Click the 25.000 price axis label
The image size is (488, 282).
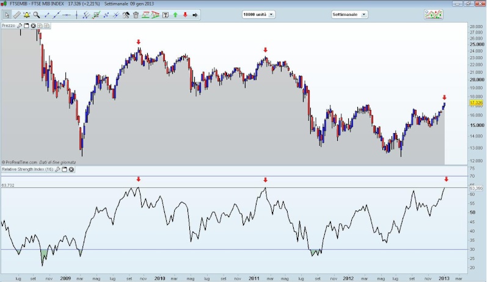click(x=477, y=45)
